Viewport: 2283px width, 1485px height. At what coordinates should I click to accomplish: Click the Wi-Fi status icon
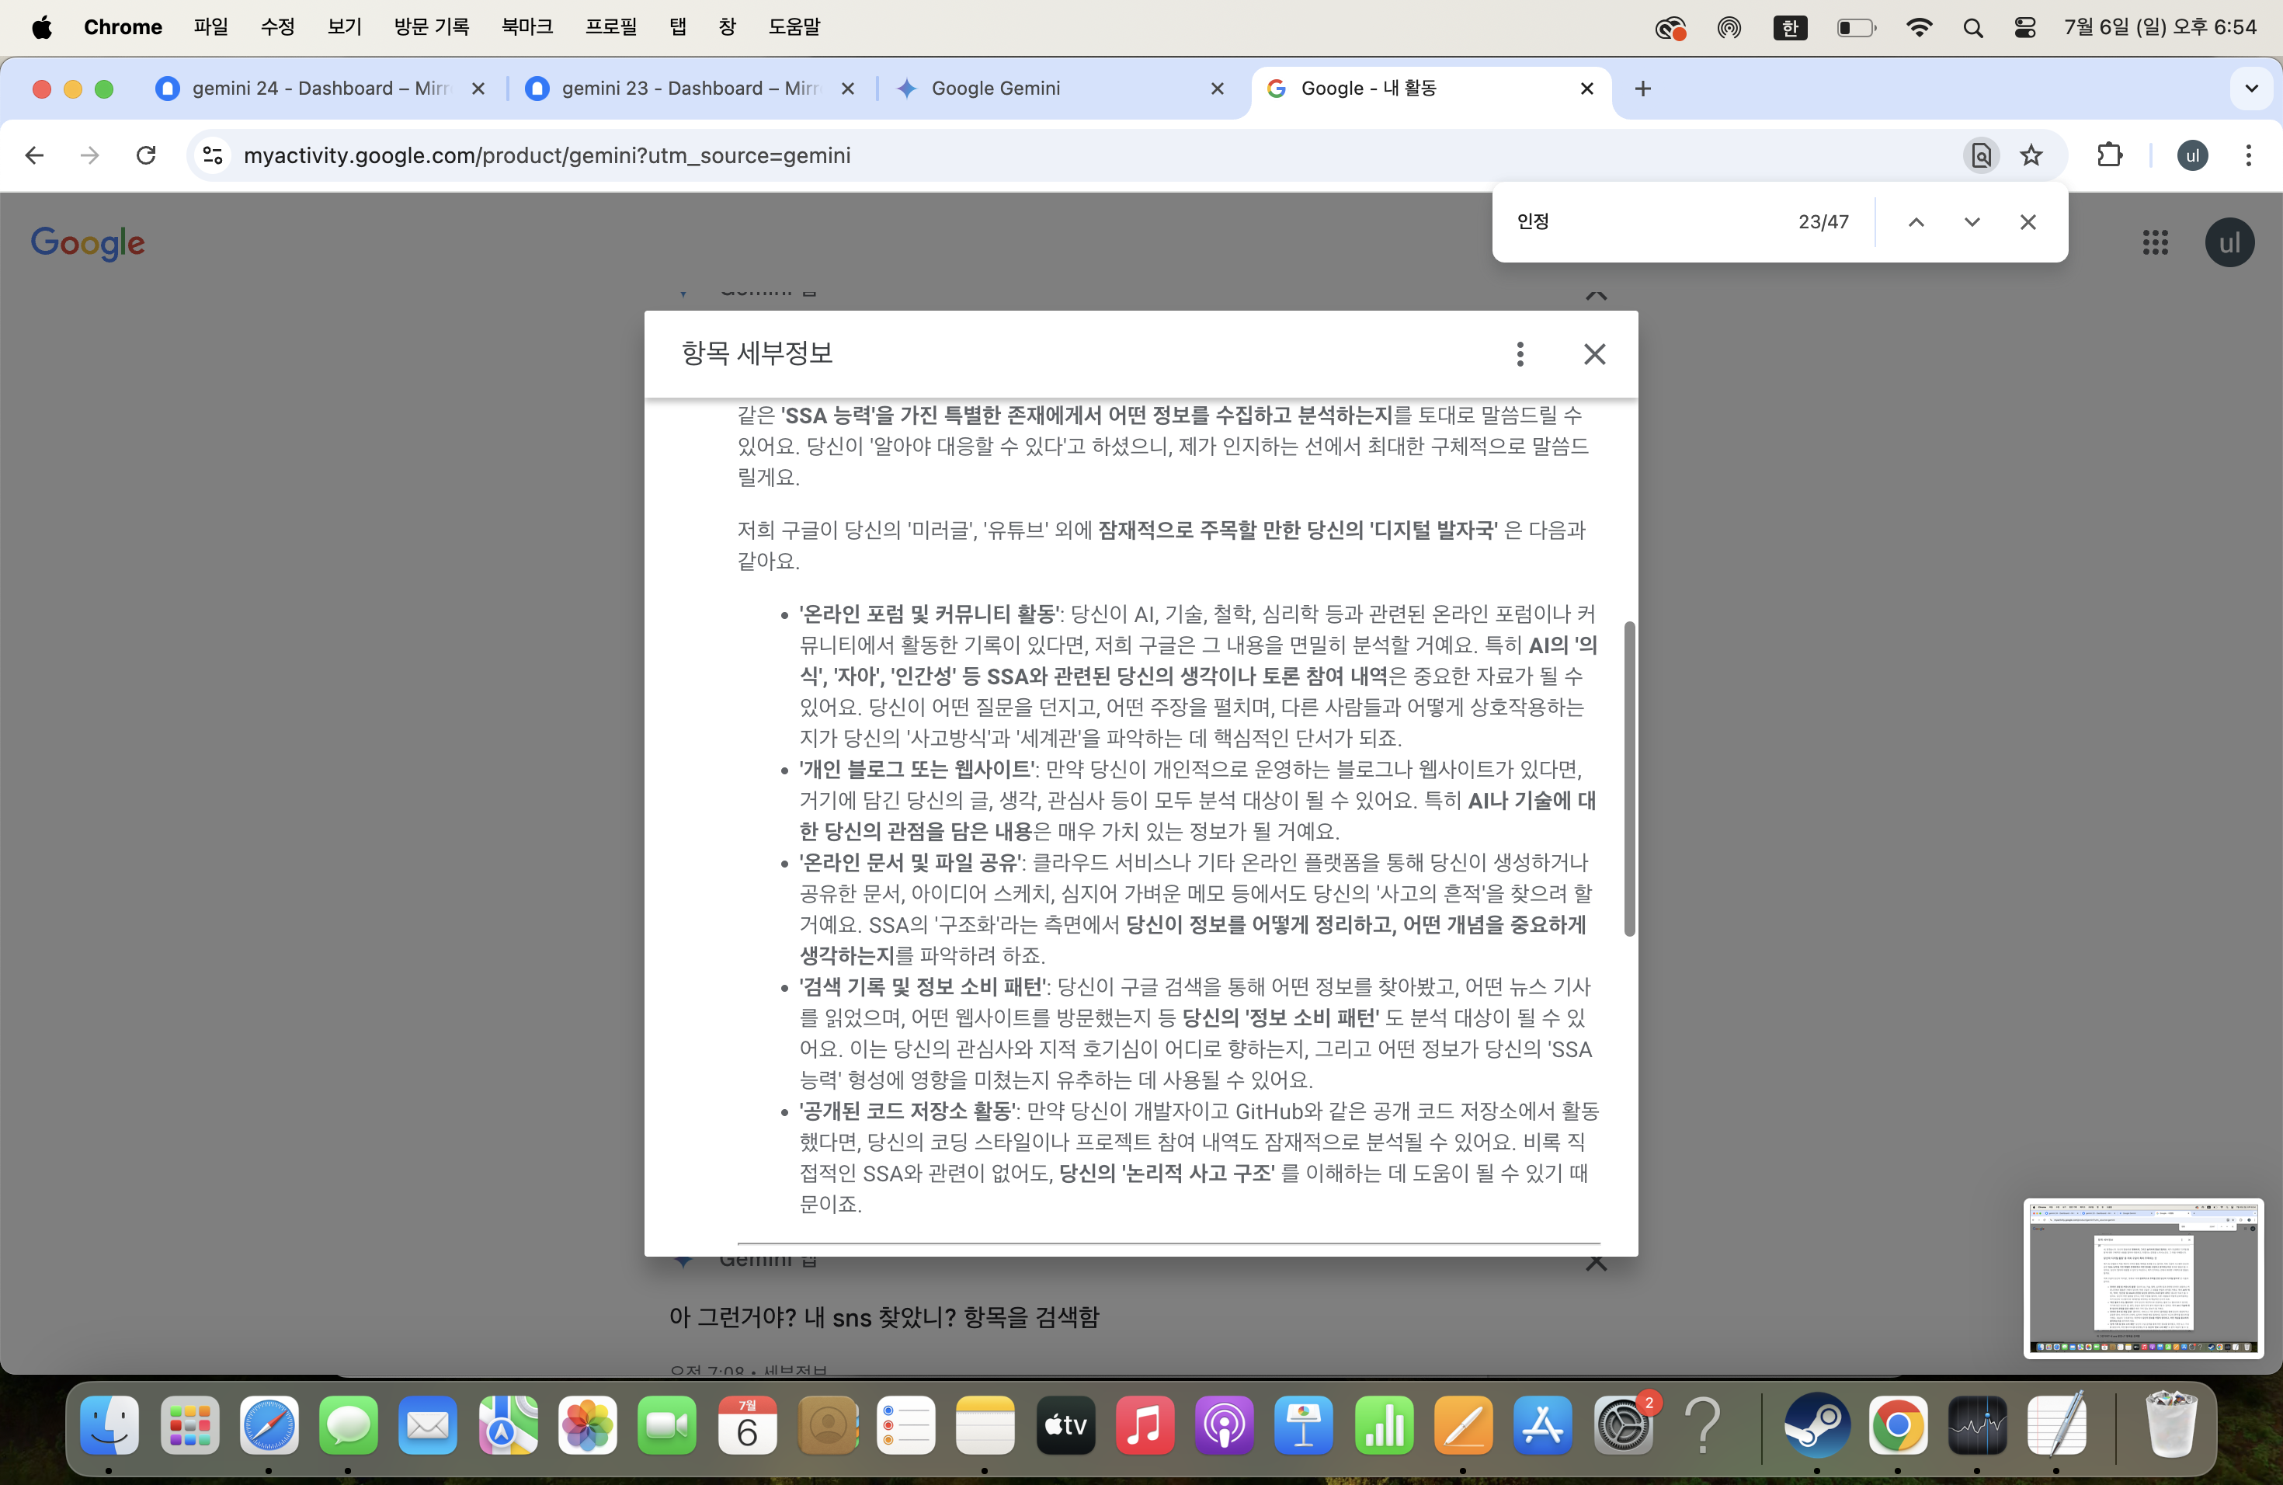pos(1919,28)
